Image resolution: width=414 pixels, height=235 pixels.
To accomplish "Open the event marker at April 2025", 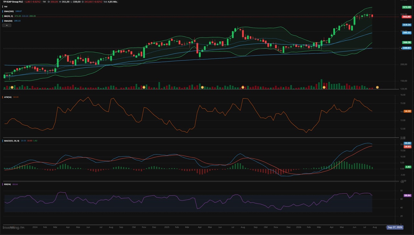I will 202,87.
